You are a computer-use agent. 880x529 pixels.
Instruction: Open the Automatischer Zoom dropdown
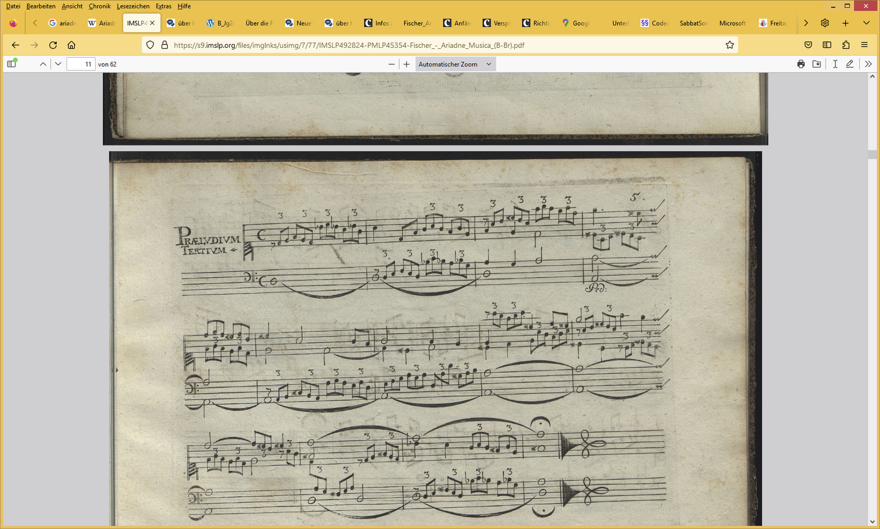point(455,64)
